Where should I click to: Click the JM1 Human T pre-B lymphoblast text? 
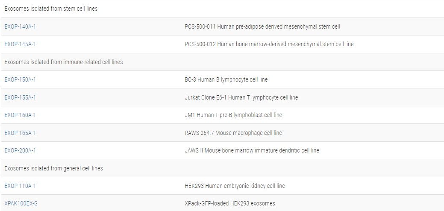(233, 115)
